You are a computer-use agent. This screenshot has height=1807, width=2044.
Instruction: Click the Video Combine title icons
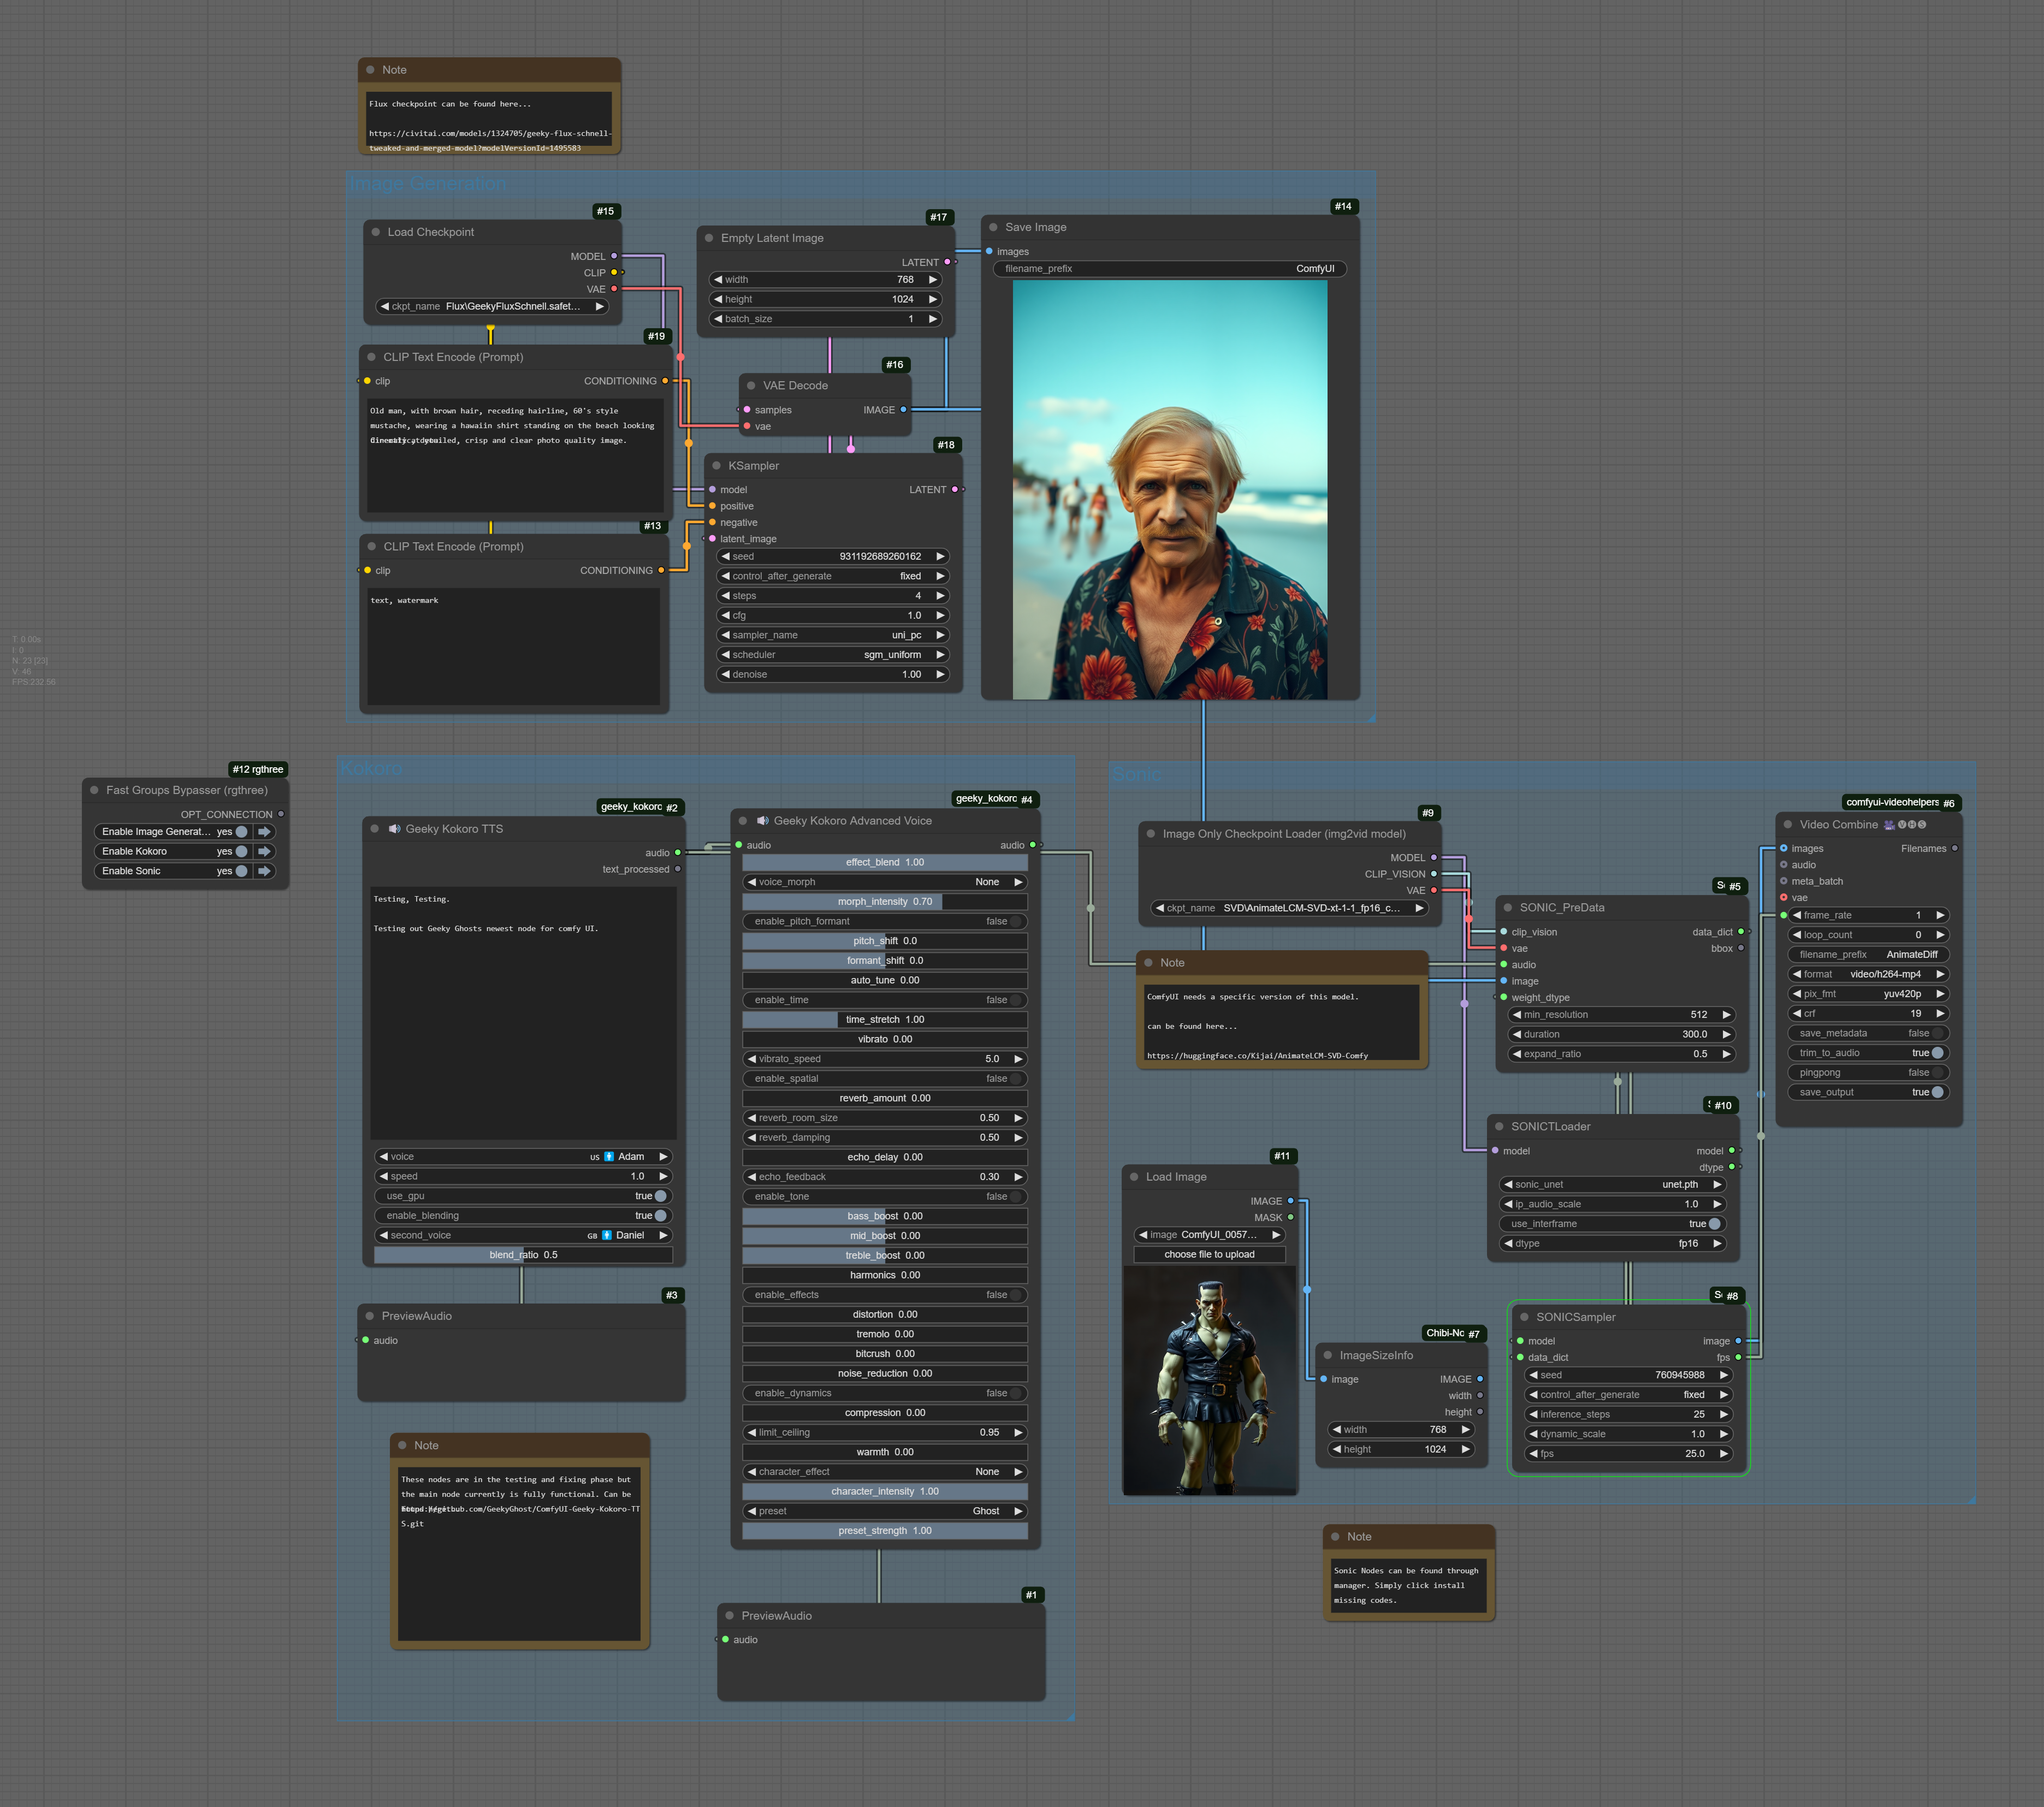pos(1905,825)
